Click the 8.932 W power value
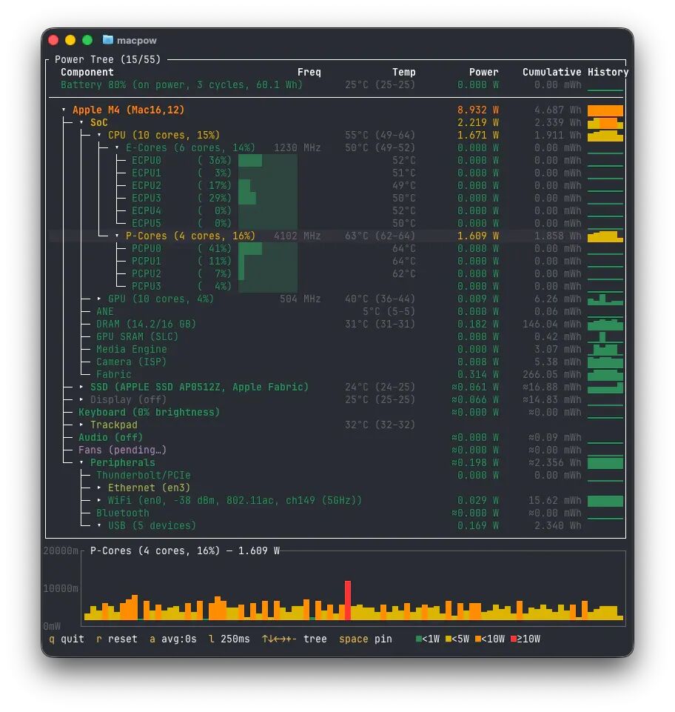675x712 pixels. 477,110
